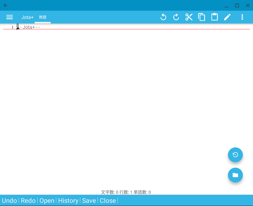Select the 無題 document tab
The image size is (253, 206).
coord(43,17)
